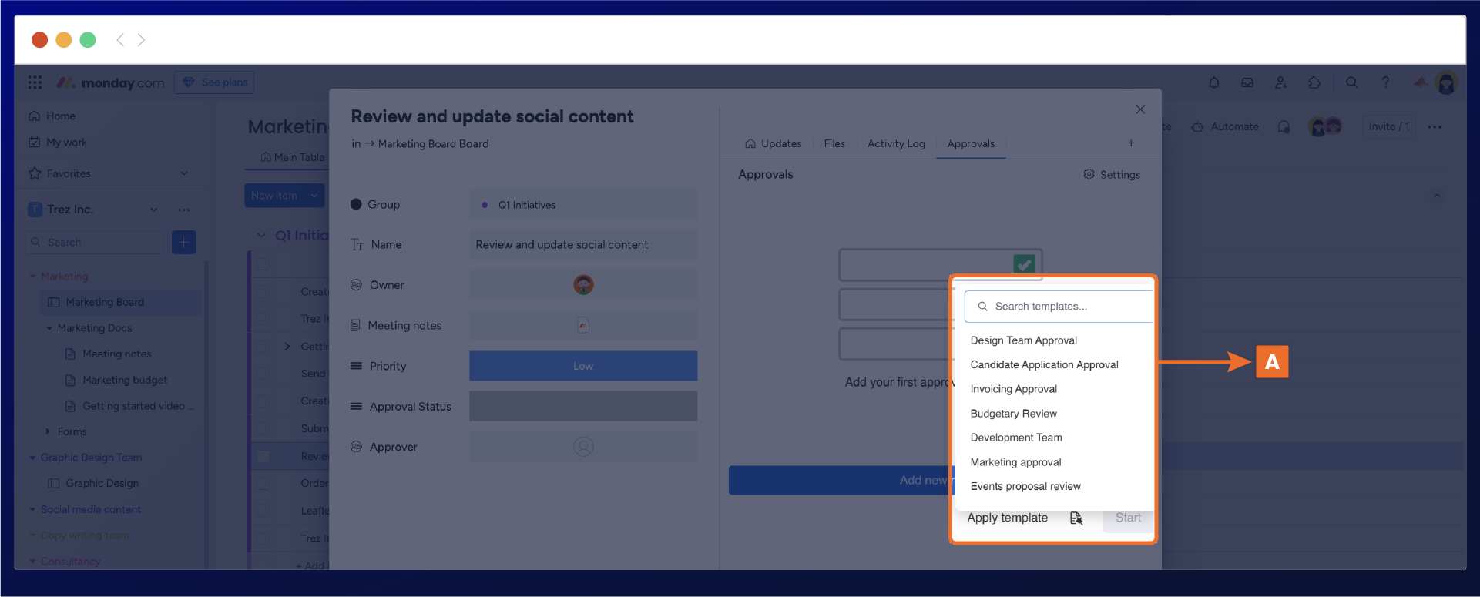The image size is (1480, 597).
Task: Click the Search templates input field
Action: pyautogui.click(x=1063, y=307)
